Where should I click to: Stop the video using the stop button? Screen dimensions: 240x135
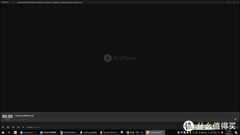click(8, 127)
